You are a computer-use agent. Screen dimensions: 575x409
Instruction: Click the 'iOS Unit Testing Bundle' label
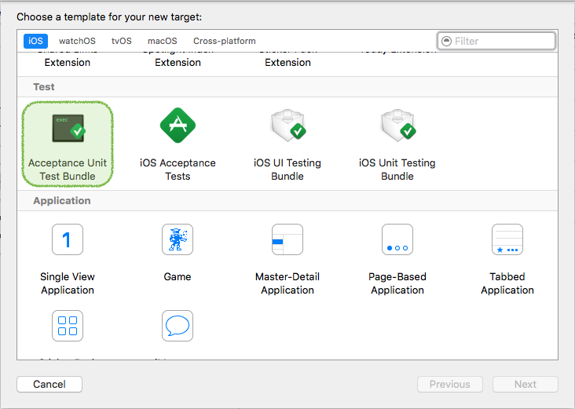click(397, 170)
